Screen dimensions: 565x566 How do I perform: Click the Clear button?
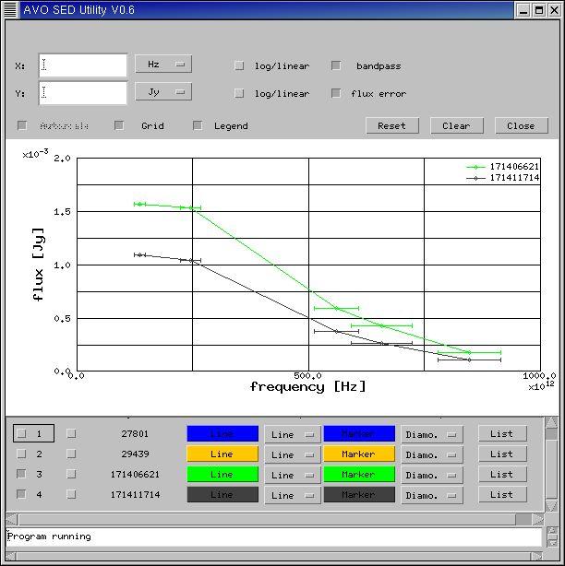click(456, 125)
